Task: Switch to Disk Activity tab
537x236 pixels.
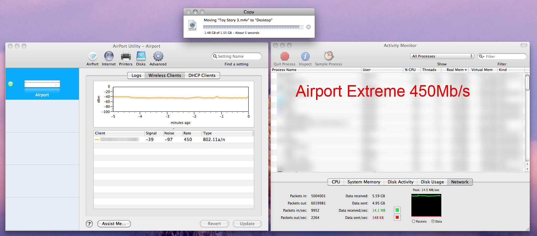Action: point(401,182)
